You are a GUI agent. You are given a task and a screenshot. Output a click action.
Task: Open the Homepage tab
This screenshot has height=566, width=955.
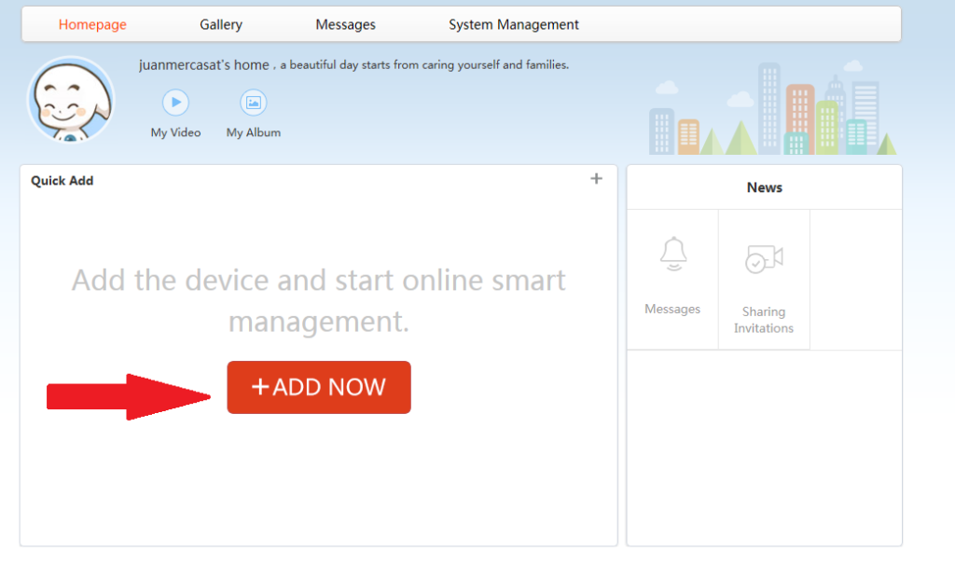(x=92, y=24)
